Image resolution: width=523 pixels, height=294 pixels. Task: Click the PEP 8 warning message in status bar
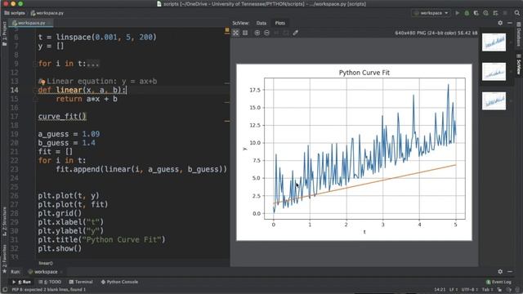(x=49, y=289)
